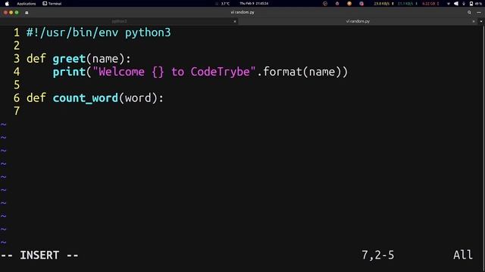Click 'count_word' function name on line 6

tap(86, 98)
